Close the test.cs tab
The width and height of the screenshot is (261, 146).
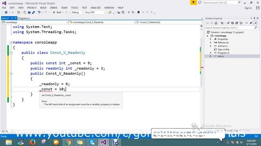click(x=15, y=18)
